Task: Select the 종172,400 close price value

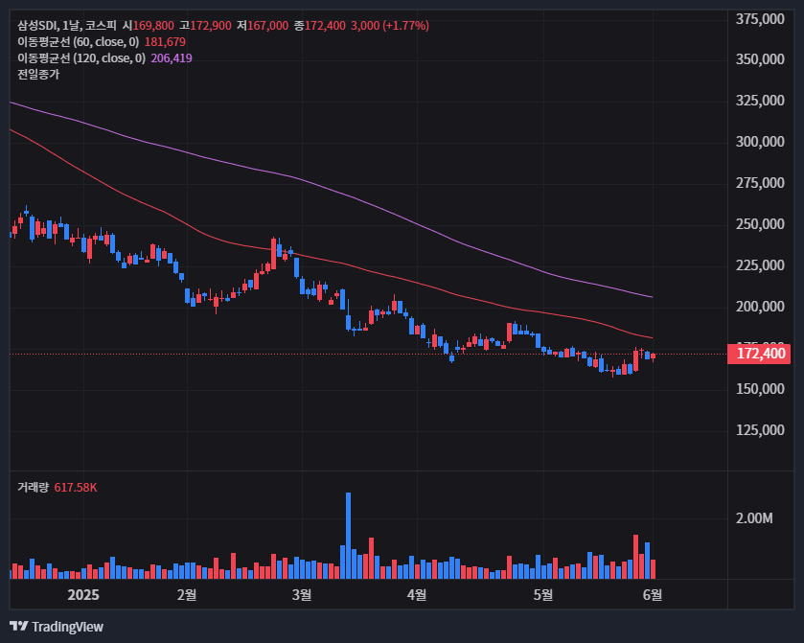Action: (x=320, y=26)
